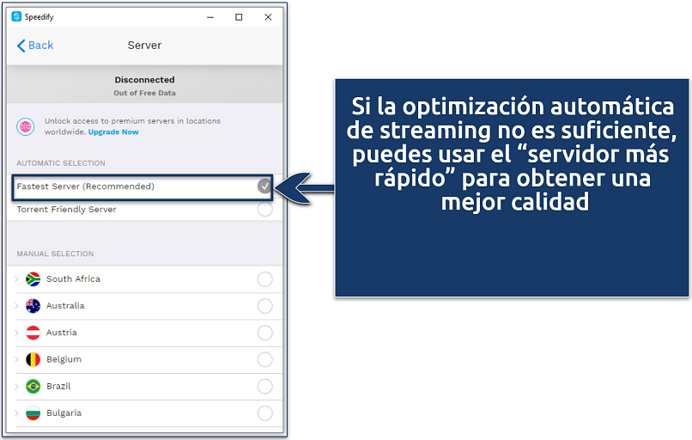This screenshot has height=440, width=692.
Task: Click the Belgium flag icon
Action: coord(33,359)
